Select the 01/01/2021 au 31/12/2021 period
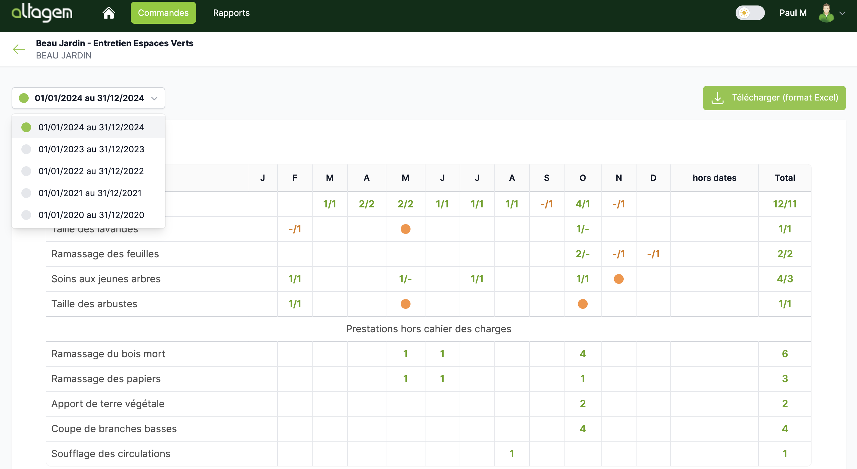The width and height of the screenshot is (857, 469). pos(90,193)
